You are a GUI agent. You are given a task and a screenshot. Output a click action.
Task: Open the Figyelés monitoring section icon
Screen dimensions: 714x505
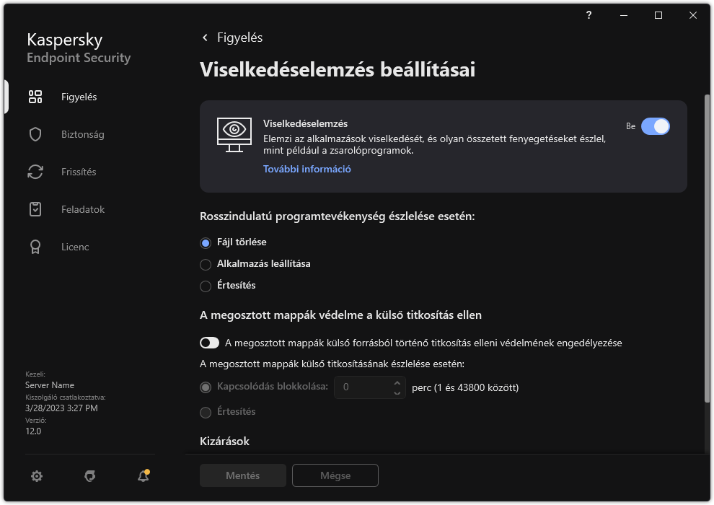click(35, 96)
